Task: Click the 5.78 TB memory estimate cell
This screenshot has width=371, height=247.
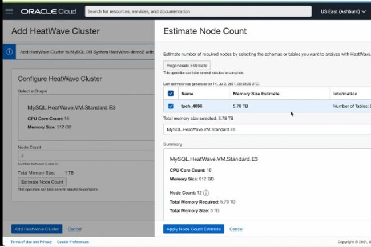Action: click(240, 106)
